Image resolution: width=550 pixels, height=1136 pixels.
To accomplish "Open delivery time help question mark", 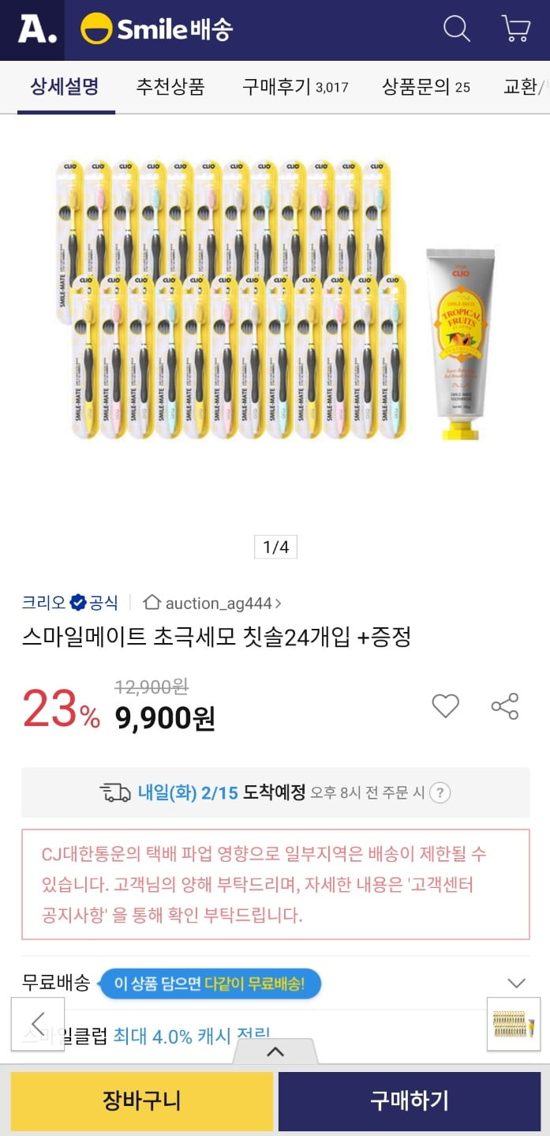I will 440,792.
